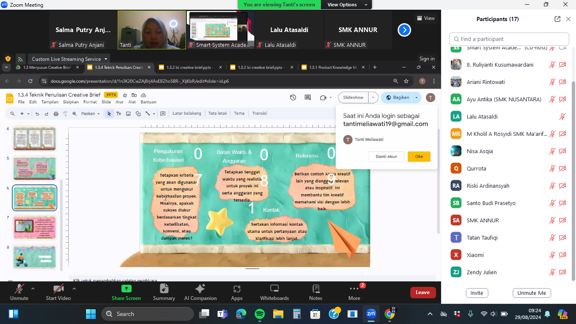The height and width of the screenshot is (324, 576).
Task: Select the cursor pointer tool
Action: pos(109,113)
